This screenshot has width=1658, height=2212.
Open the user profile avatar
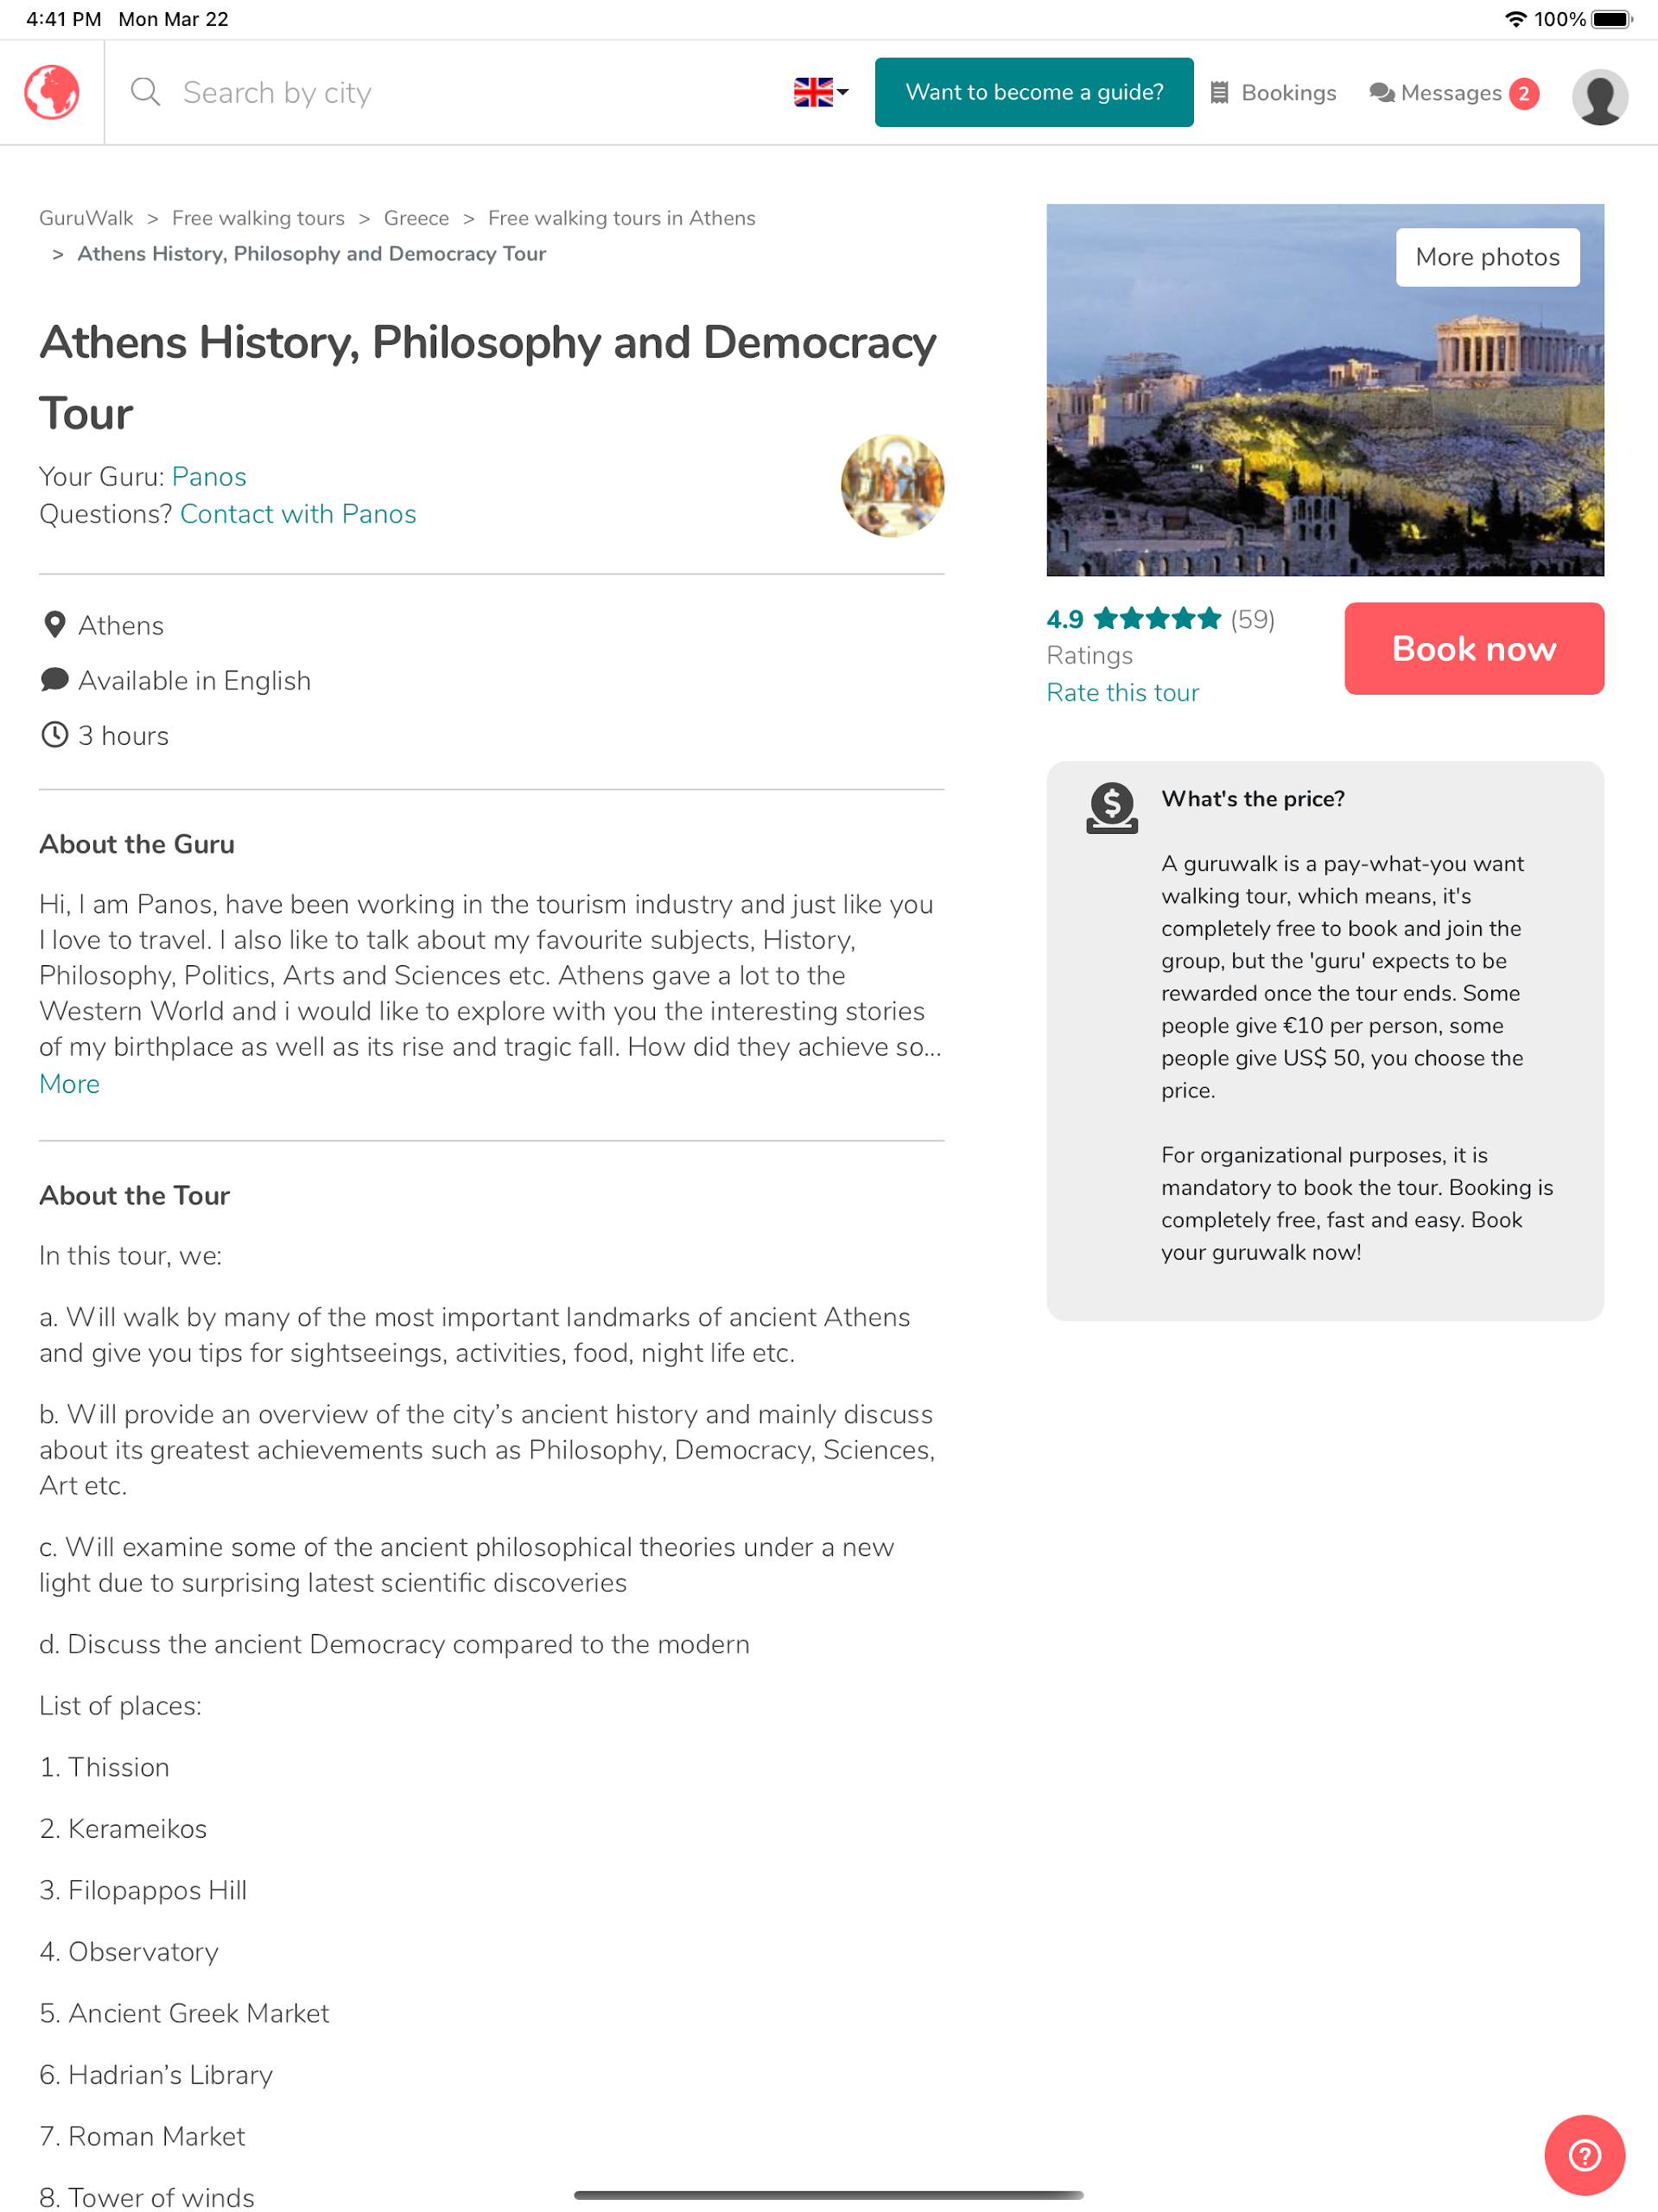1599,96
